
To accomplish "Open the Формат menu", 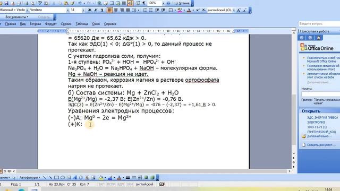I will tap(51, 24).
